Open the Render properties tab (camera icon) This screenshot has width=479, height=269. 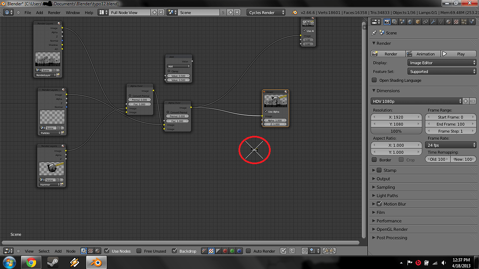(x=387, y=22)
